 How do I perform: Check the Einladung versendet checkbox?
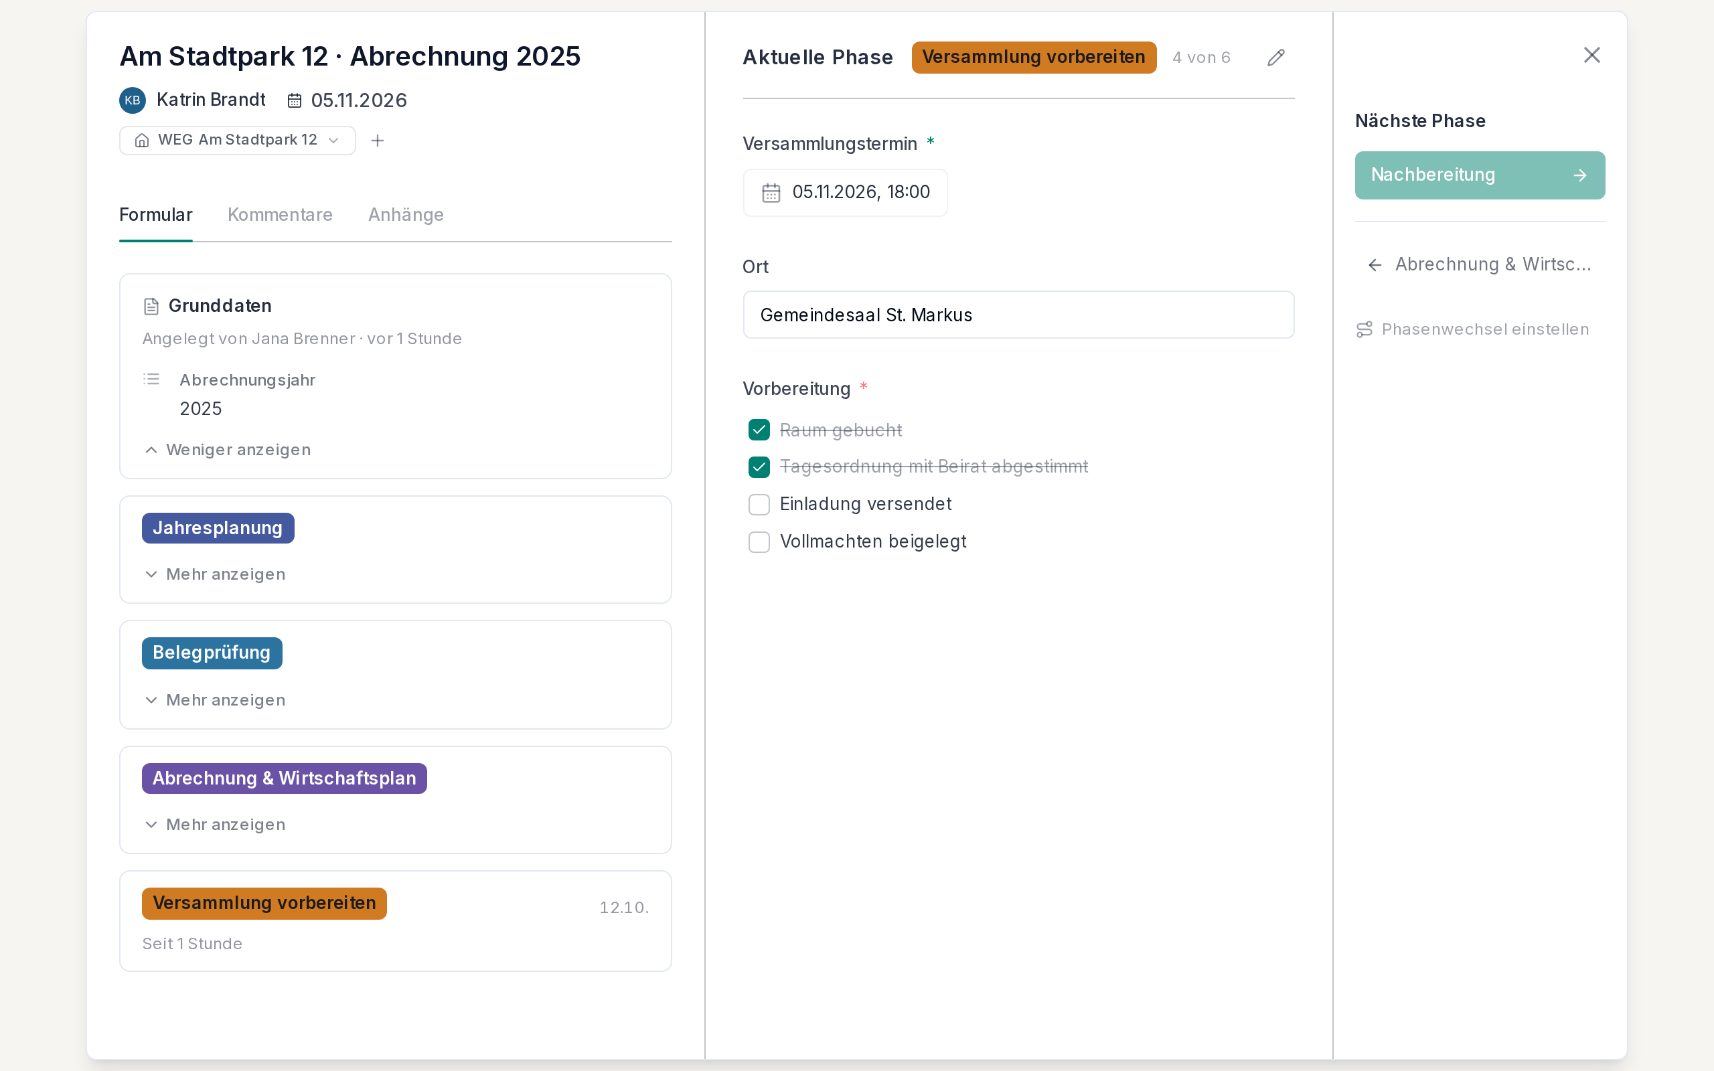pyautogui.click(x=759, y=504)
